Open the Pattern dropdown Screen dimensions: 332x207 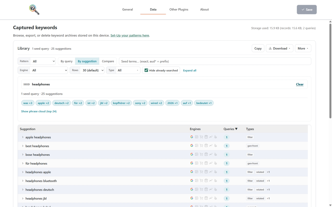[x=43, y=61]
